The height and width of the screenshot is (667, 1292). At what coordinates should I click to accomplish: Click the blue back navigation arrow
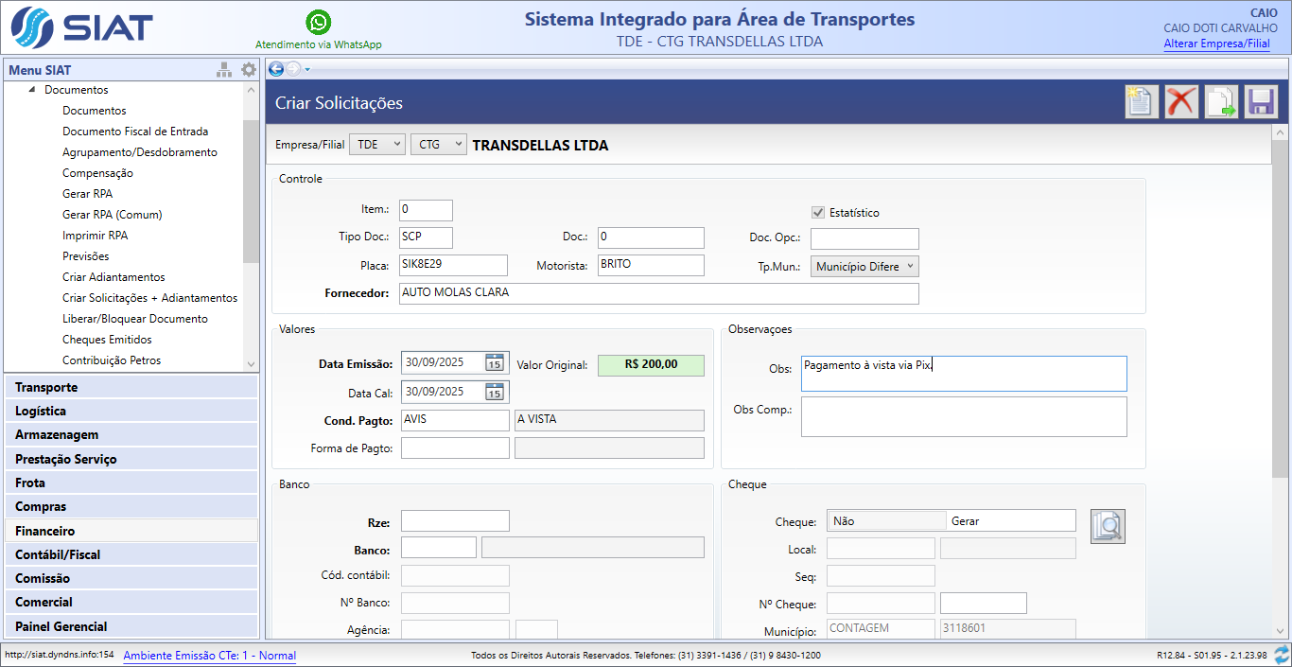click(x=276, y=68)
